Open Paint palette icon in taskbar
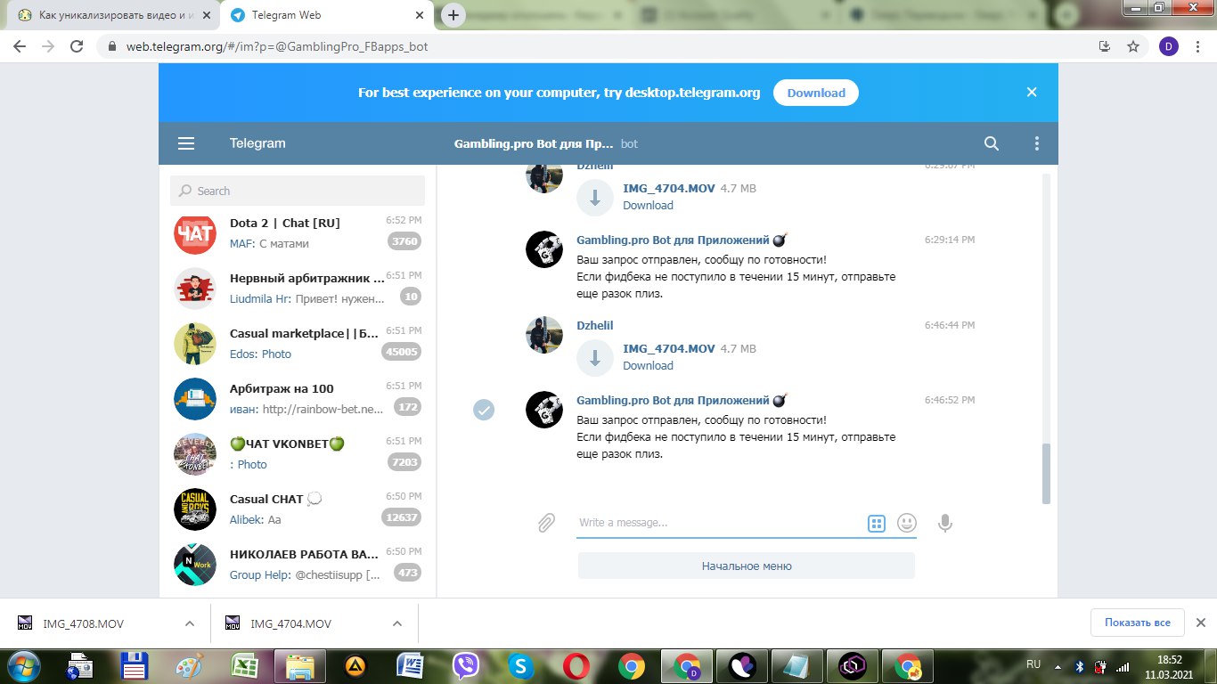The width and height of the screenshot is (1217, 684). click(189, 666)
